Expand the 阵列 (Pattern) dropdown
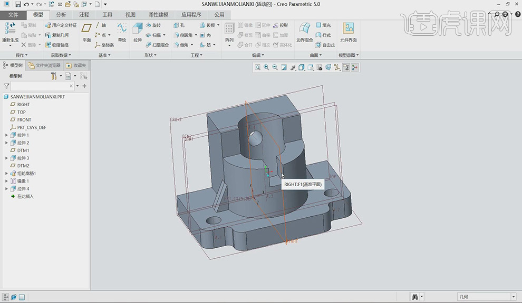This screenshot has height=303, width=522. point(229,46)
